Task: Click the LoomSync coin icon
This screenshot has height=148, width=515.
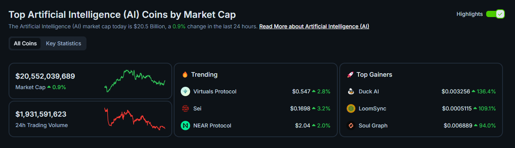Action: tap(351, 108)
